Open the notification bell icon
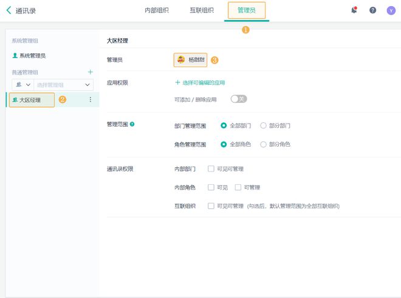The image size is (401, 298). coord(354,10)
